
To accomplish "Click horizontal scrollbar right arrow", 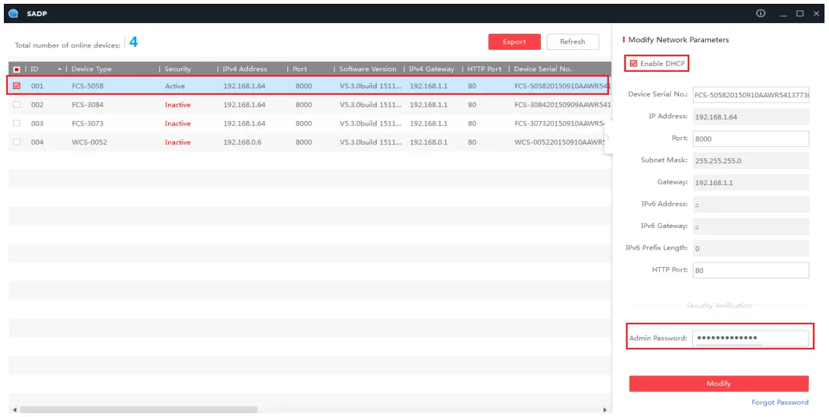I will (604, 409).
